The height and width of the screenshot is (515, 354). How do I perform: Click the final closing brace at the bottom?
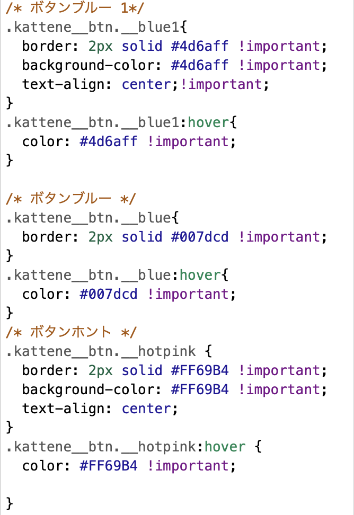point(10,502)
